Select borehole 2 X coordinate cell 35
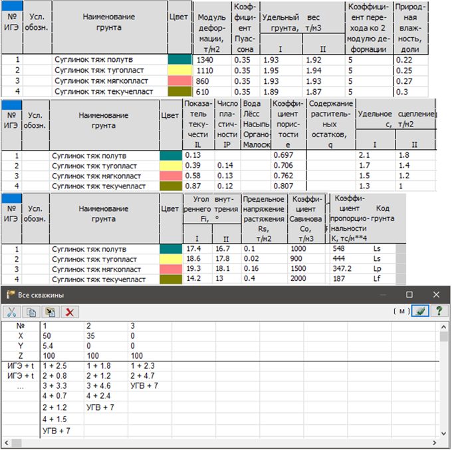Screen dimensions: 452x450 point(106,336)
